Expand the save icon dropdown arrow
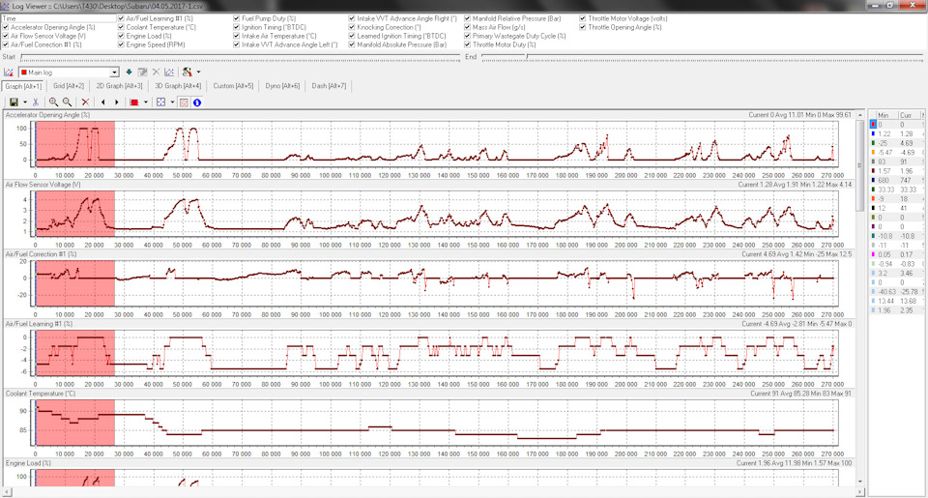 [25, 103]
